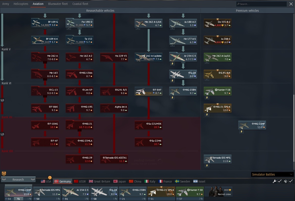
Task: Click the Premium vehicles column header
Action: tap(247, 11)
